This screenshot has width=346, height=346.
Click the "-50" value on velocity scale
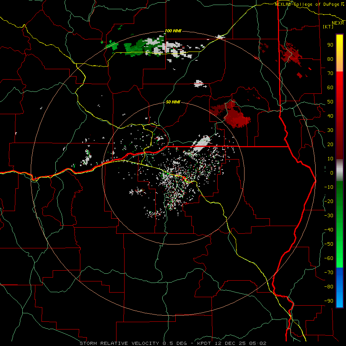coord(329,244)
